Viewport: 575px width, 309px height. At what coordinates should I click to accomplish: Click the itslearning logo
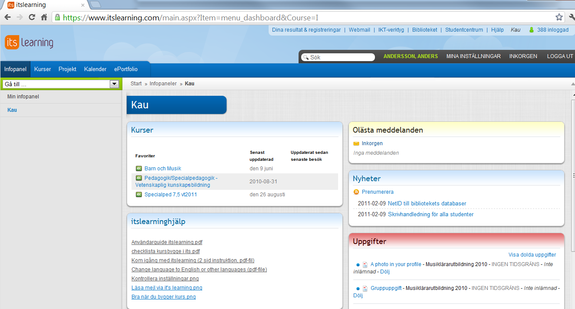[x=29, y=43]
